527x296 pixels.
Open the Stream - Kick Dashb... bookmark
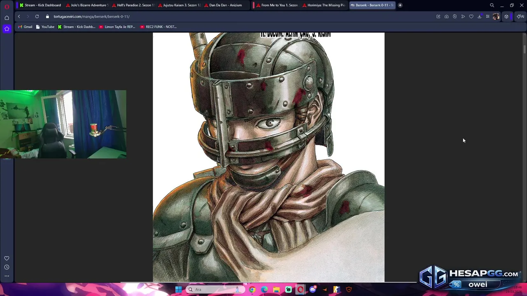click(x=77, y=27)
